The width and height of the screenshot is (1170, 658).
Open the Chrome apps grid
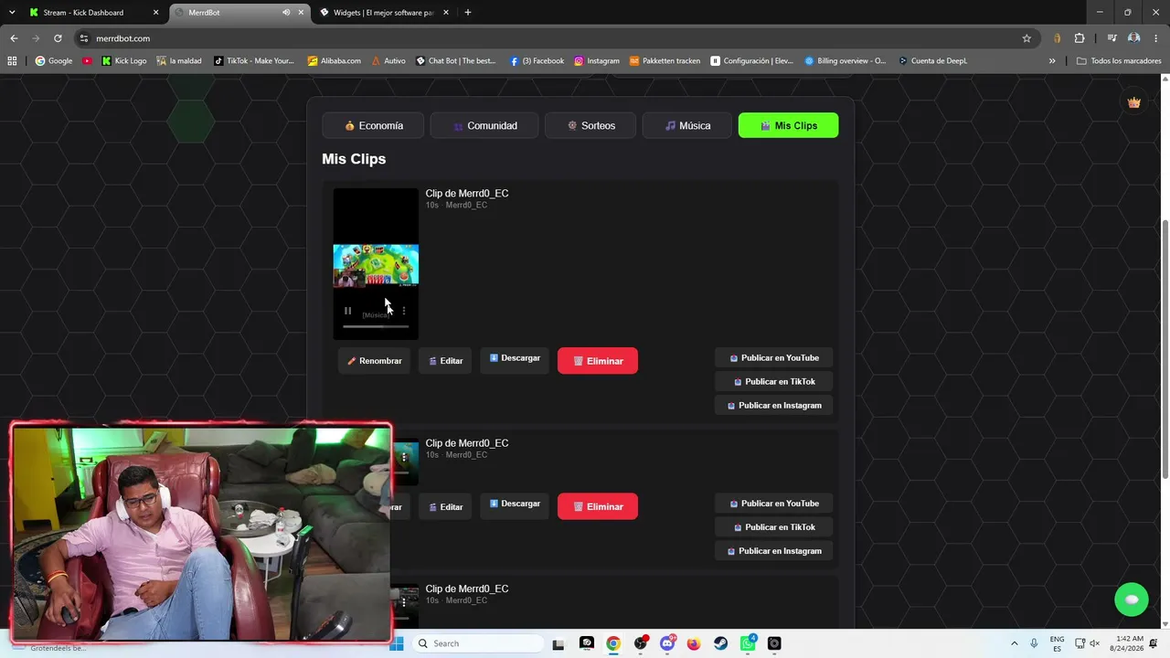(x=12, y=61)
